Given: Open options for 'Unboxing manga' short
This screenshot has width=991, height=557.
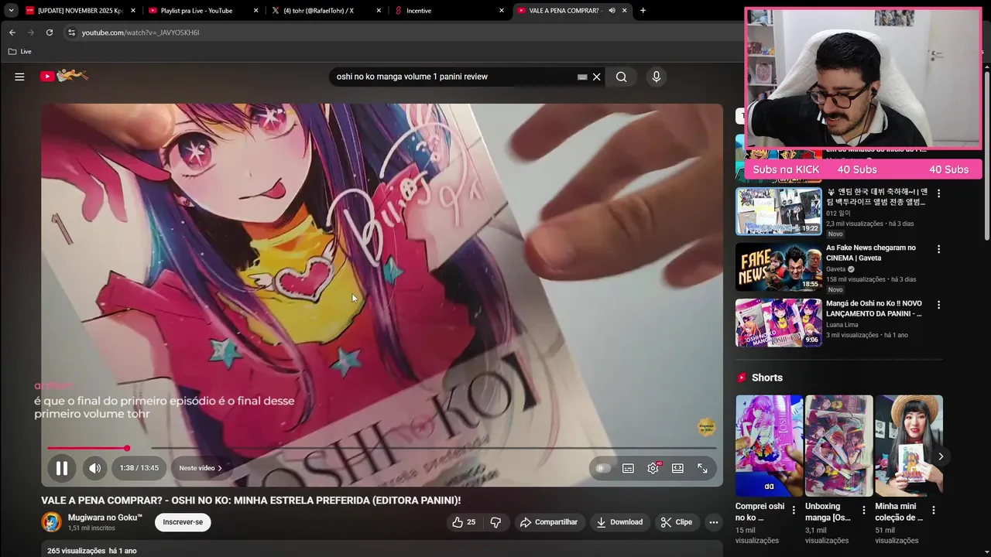Looking at the screenshot, I should point(863,510).
